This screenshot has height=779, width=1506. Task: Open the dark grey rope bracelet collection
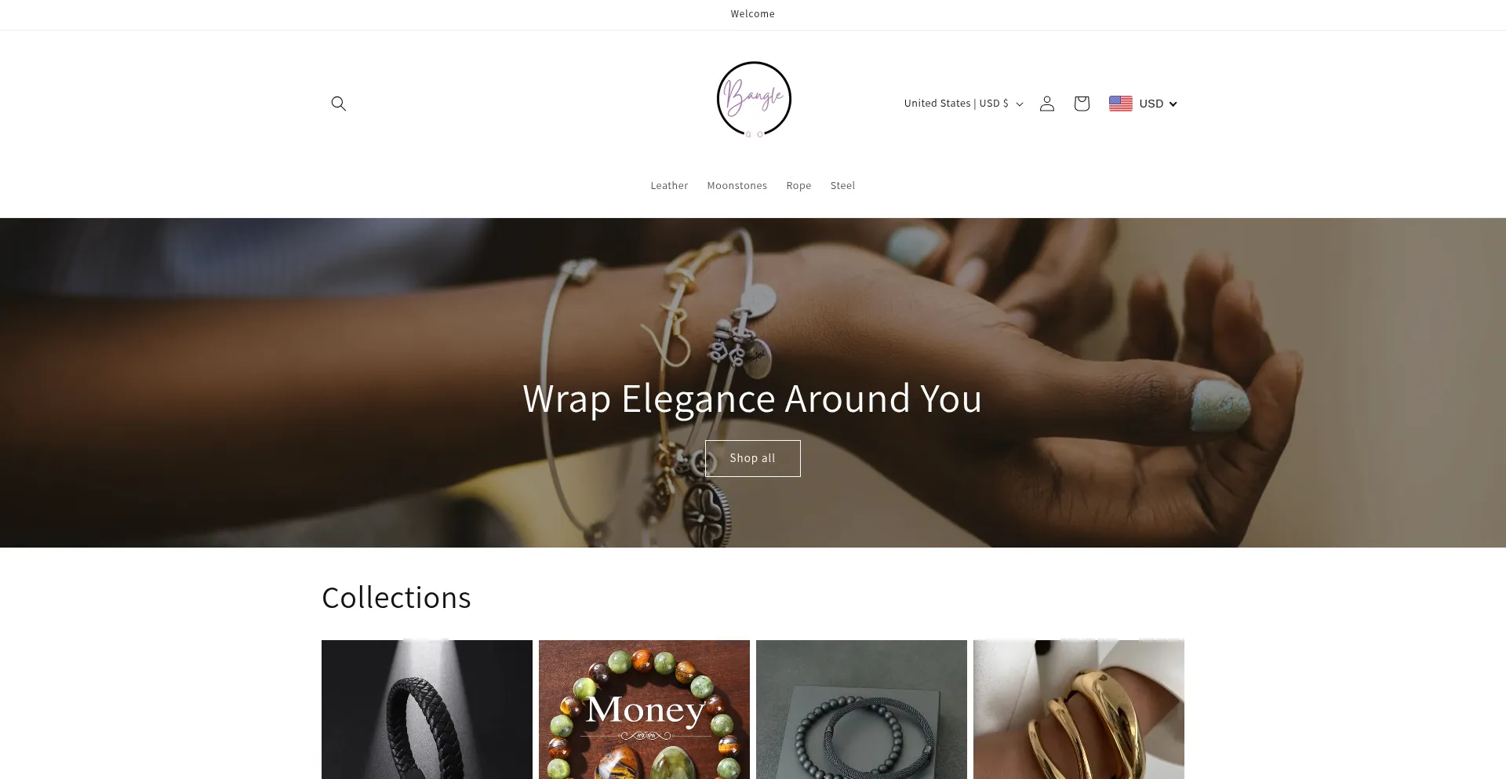tap(861, 709)
